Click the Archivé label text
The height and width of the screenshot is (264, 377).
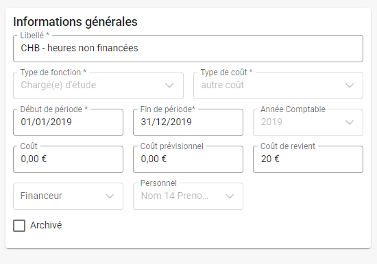click(x=46, y=225)
